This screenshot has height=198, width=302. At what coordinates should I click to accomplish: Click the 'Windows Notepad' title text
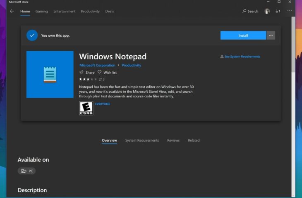pyautogui.click(x=113, y=57)
